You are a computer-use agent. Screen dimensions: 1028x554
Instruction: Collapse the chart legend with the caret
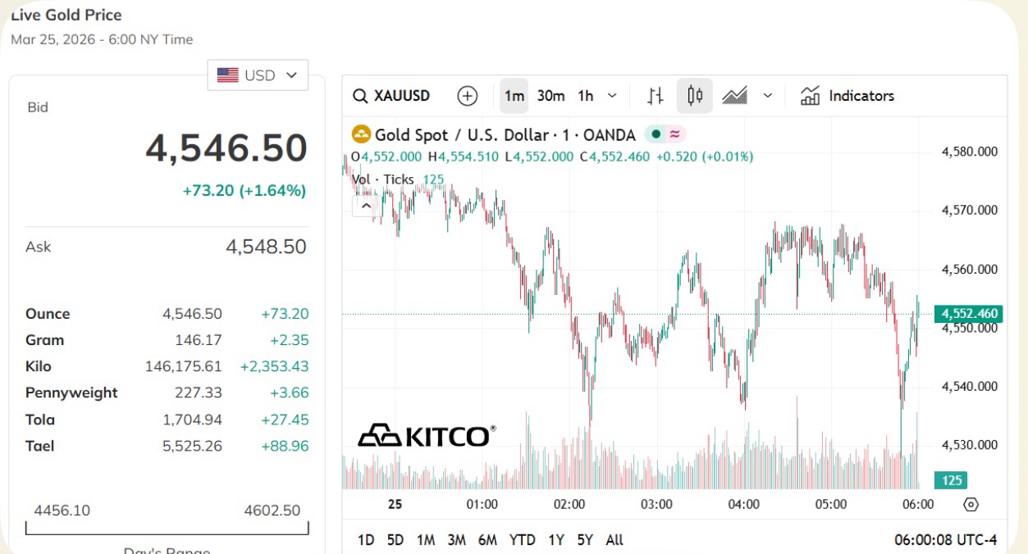(364, 206)
